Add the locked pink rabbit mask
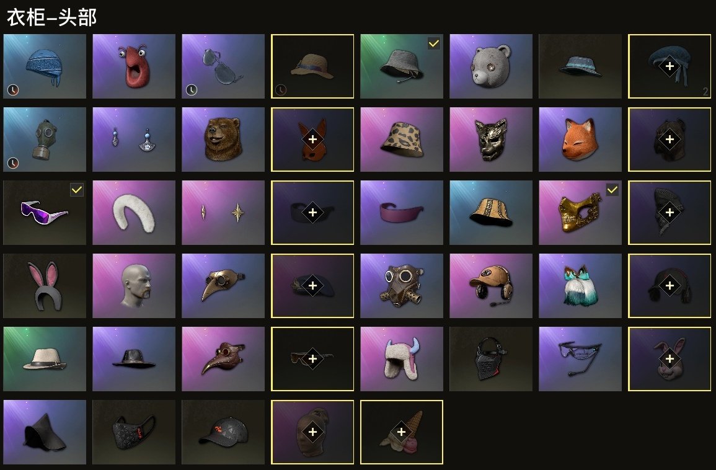716x470 pixels. (x=670, y=359)
